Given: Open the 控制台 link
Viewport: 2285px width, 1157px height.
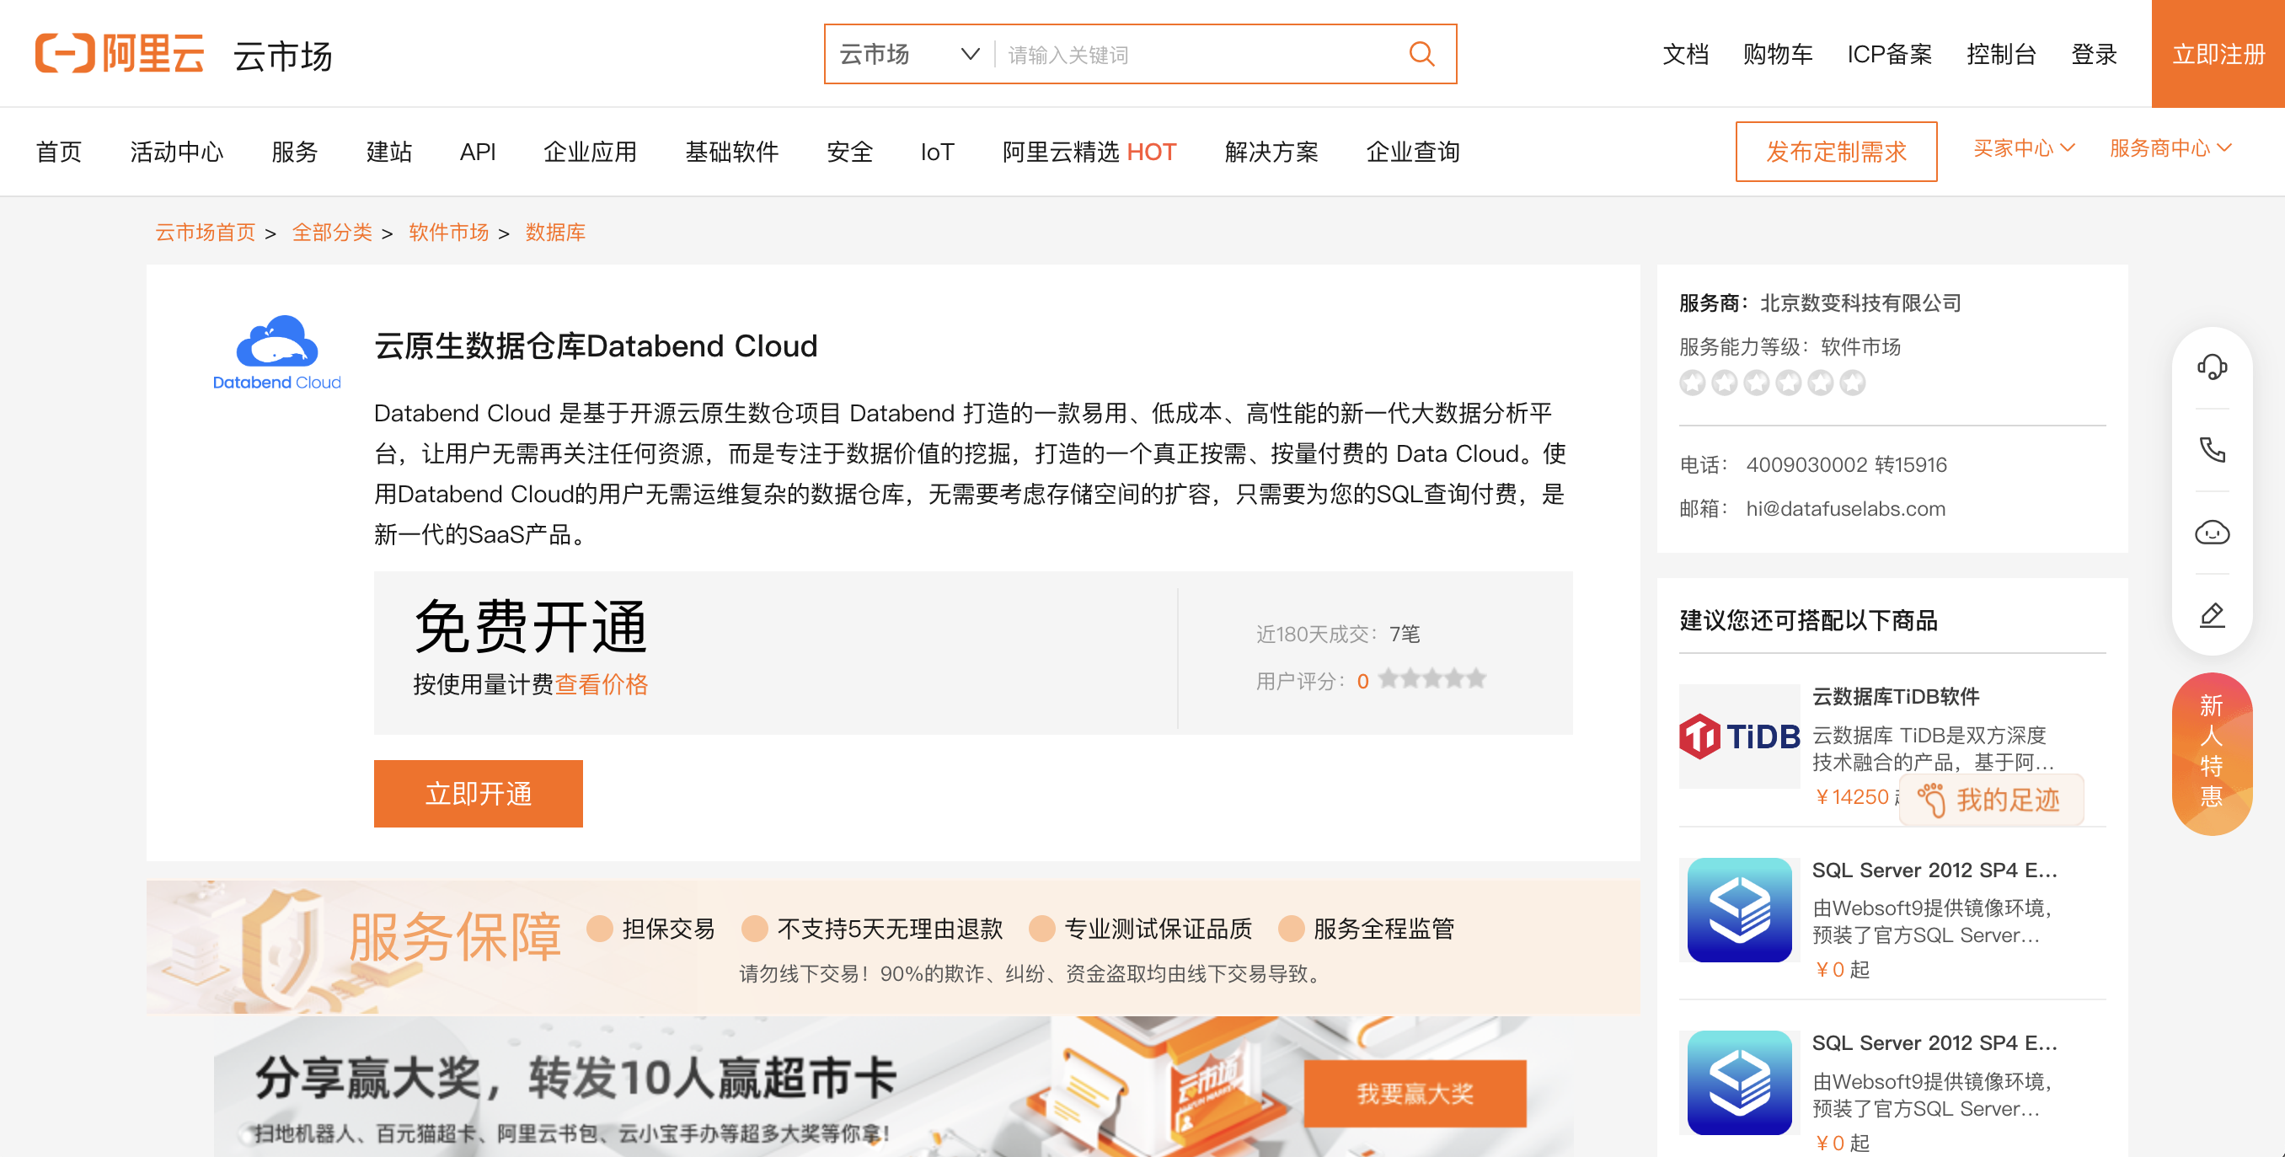Looking at the screenshot, I should pyautogui.click(x=2001, y=54).
